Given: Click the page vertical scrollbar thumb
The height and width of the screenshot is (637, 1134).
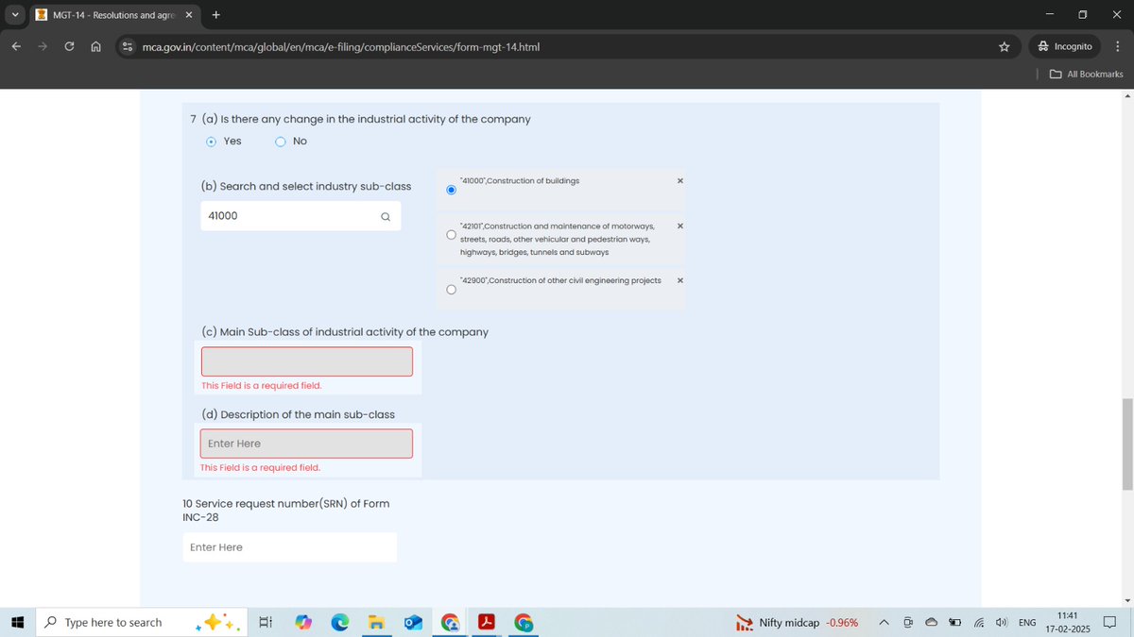Looking at the screenshot, I should tap(1126, 444).
